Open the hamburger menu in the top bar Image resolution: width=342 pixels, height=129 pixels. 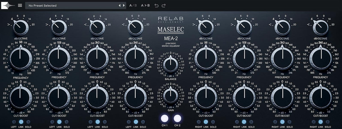click(x=20, y=5)
